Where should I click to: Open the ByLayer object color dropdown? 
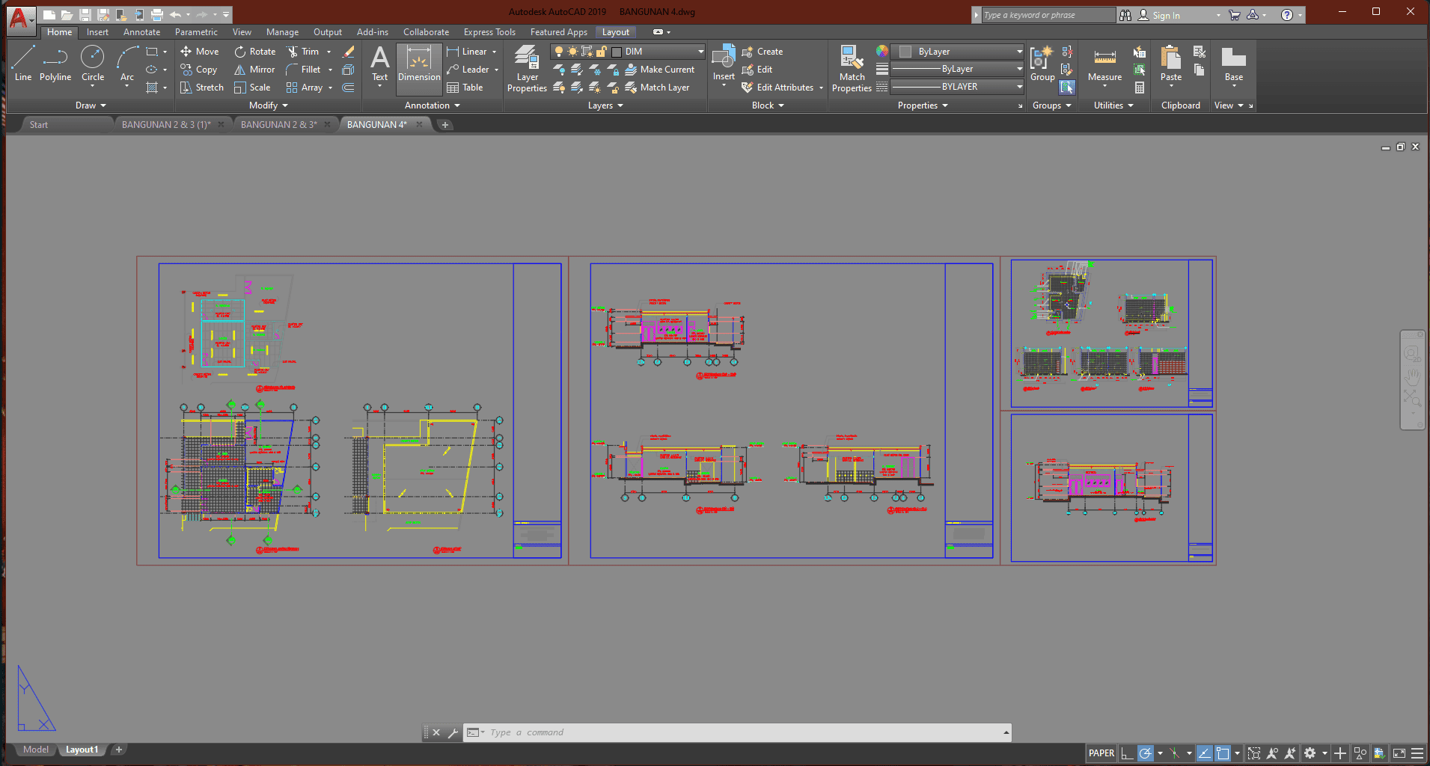[1019, 52]
